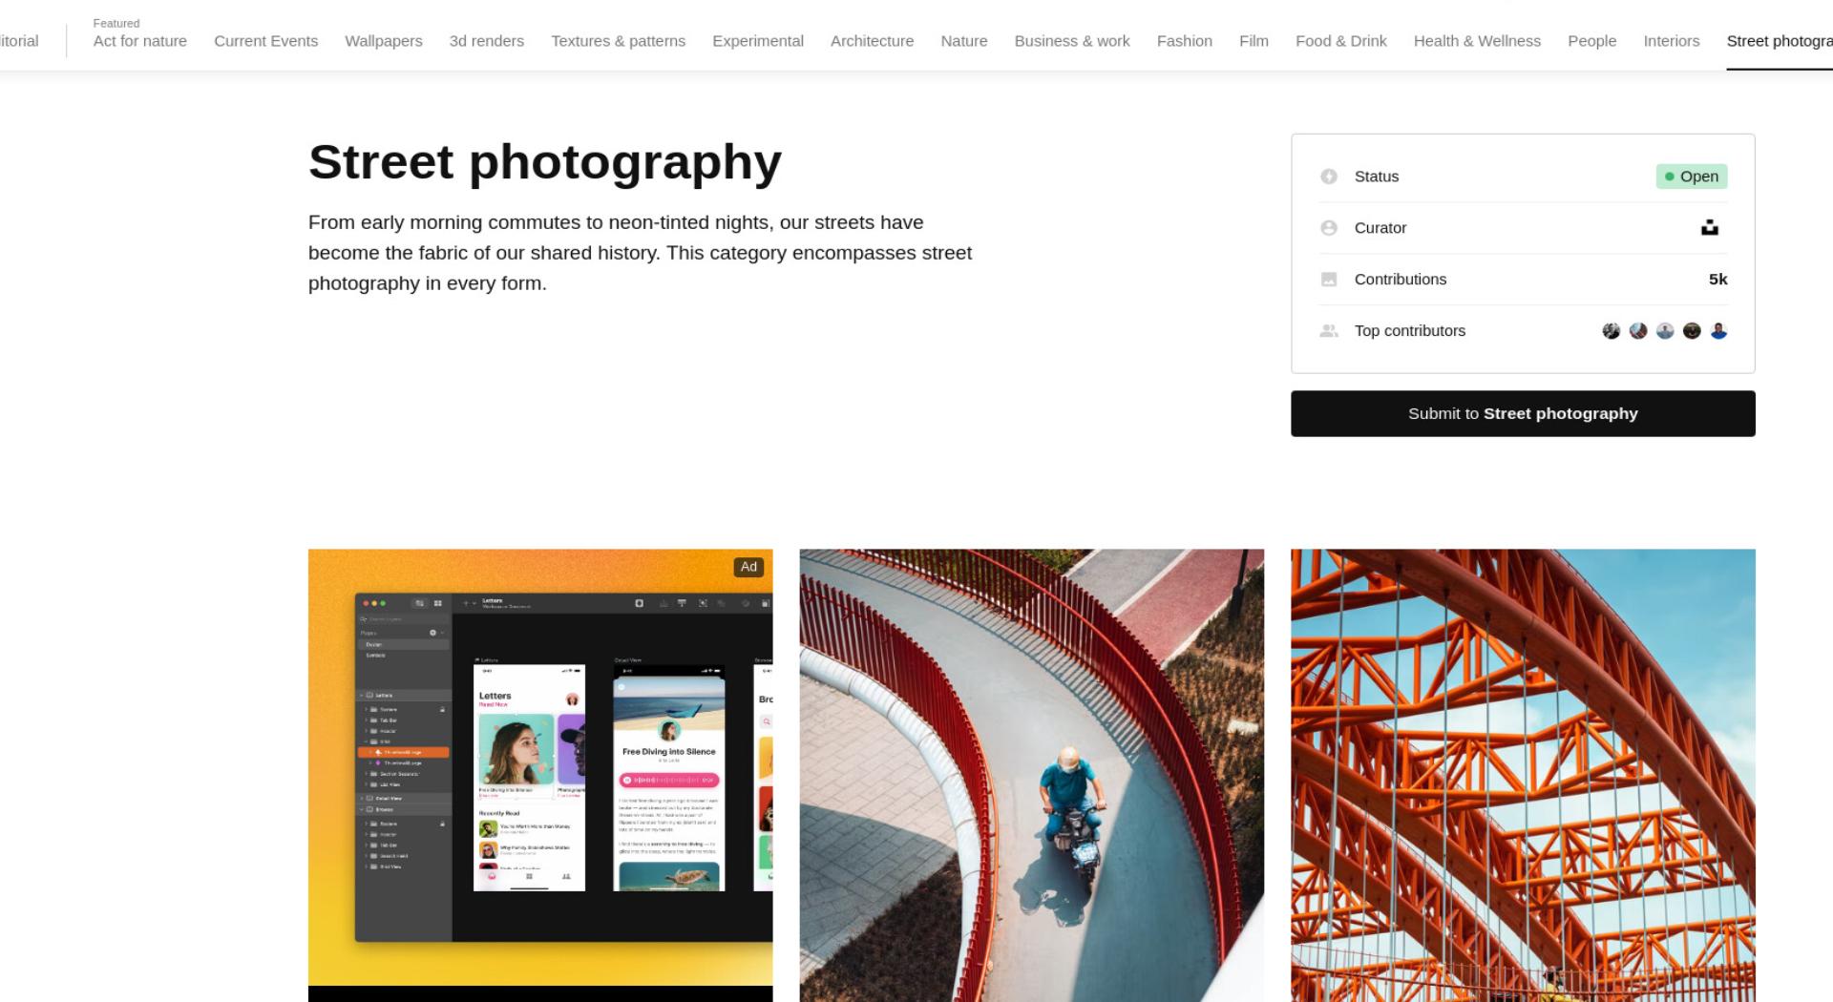Image resolution: width=1833 pixels, height=1002 pixels.
Task: Open the third top contributor avatar
Action: (1665, 331)
